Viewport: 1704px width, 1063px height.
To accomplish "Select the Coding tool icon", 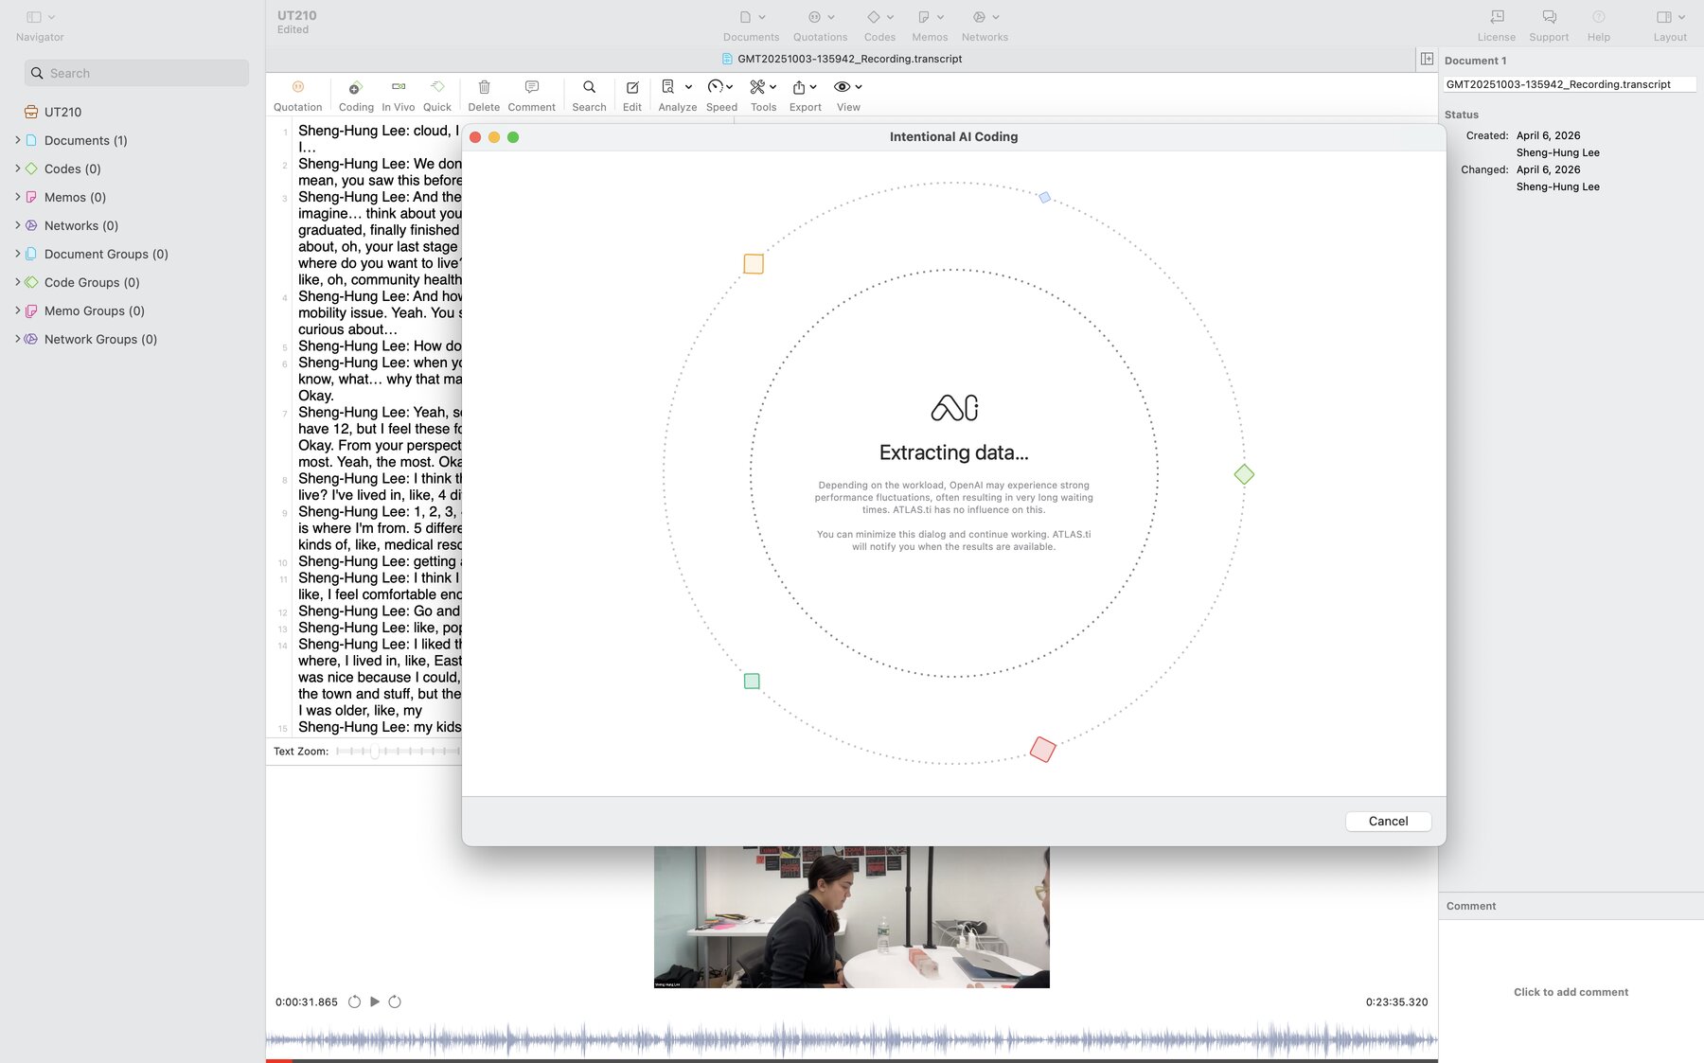I will [x=356, y=87].
